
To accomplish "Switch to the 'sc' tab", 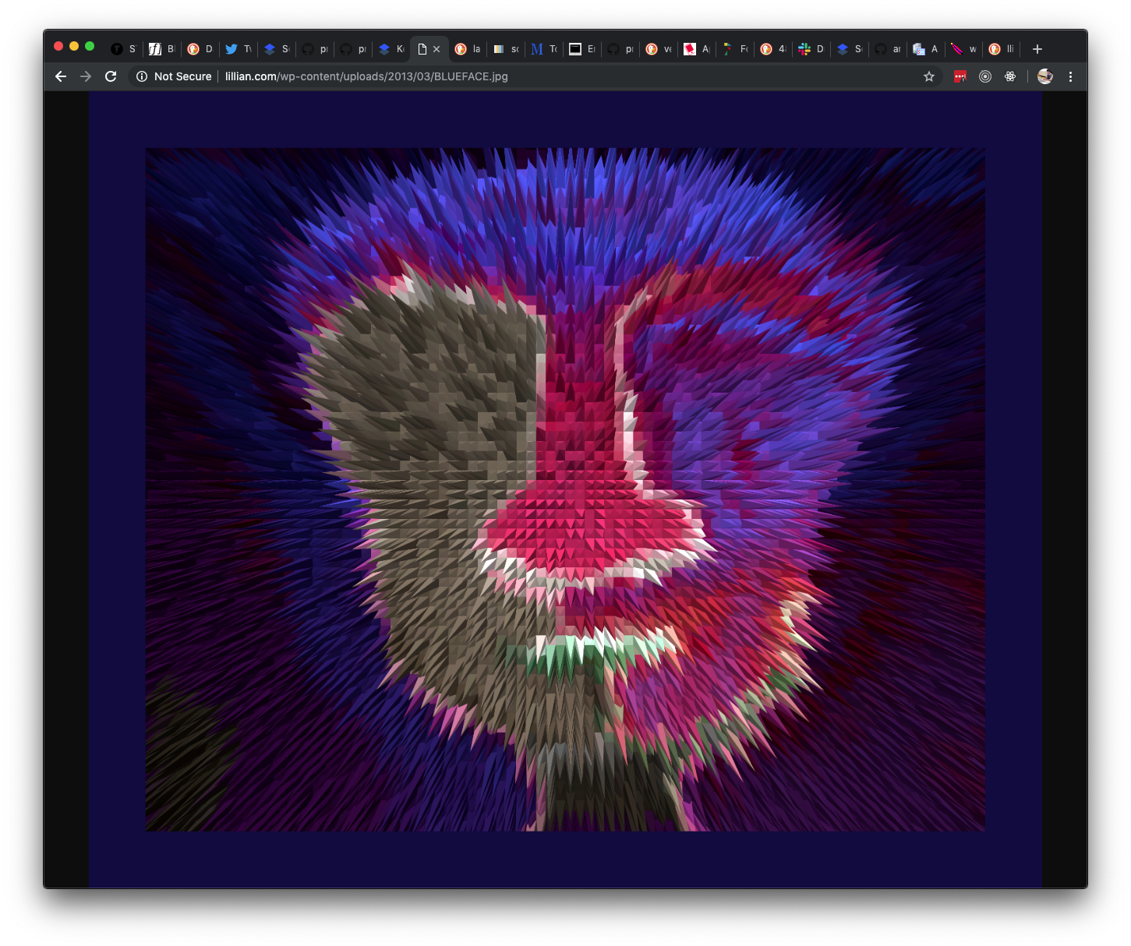I will (x=506, y=49).
